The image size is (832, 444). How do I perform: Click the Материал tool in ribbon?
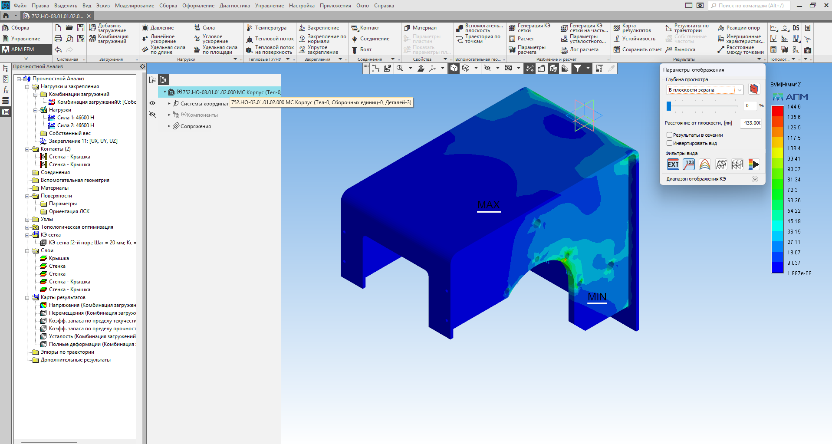[407, 28]
